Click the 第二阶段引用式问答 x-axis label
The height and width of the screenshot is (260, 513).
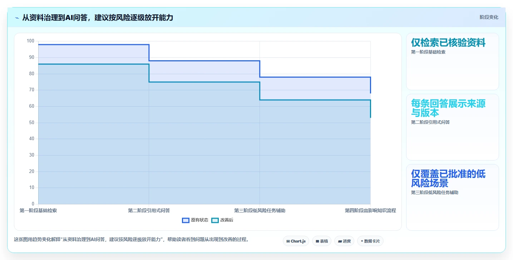click(x=149, y=211)
